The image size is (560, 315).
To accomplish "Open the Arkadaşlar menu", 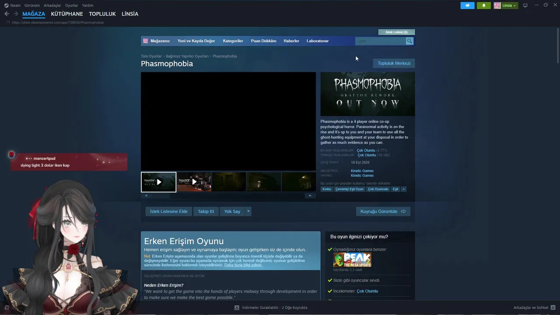I will point(52,5).
